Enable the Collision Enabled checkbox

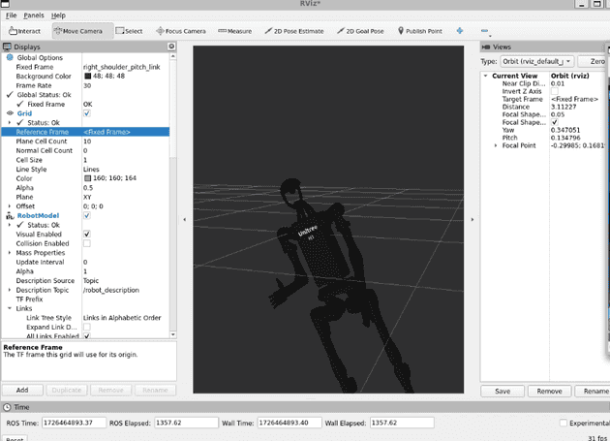click(x=87, y=243)
